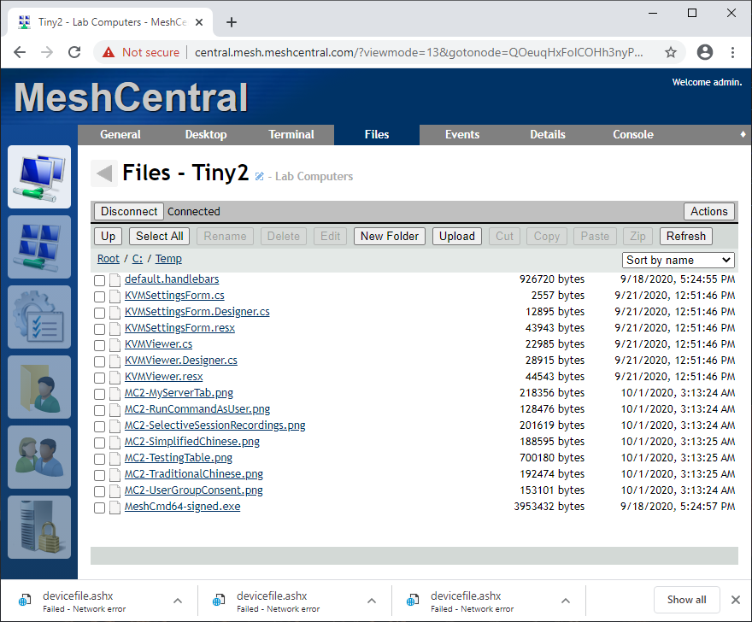
Task: Open the Sort by name dropdown
Action: click(x=679, y=260)
